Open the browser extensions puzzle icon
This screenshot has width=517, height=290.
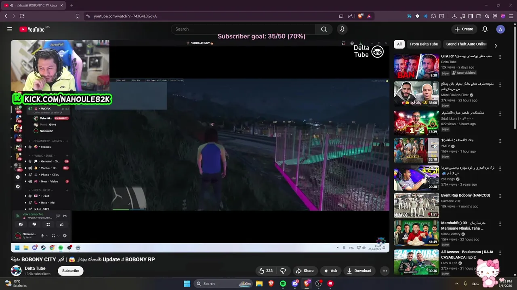(x=433, y=16)
